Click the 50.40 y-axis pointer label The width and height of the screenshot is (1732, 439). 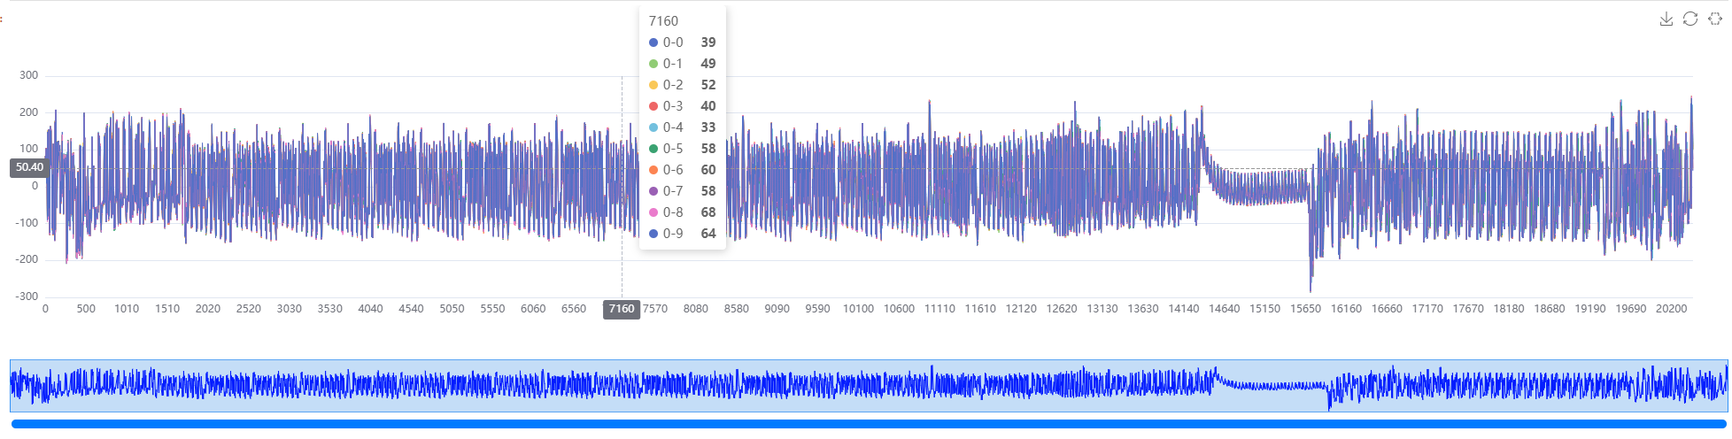click(x=29, y=167)
